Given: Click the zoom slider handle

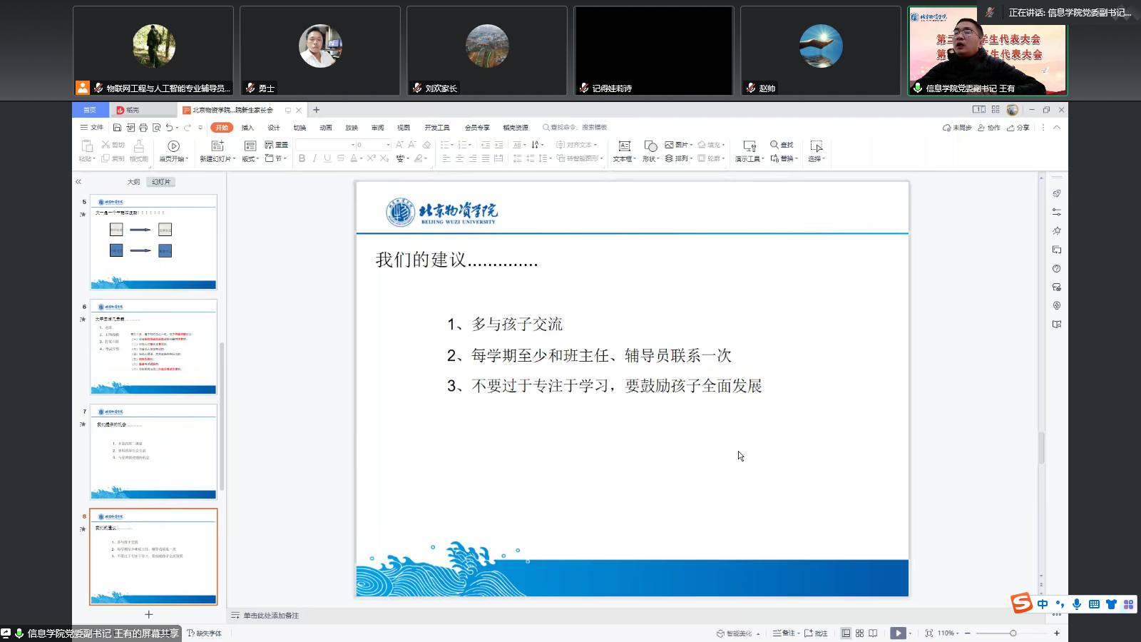Looking at the screenshot, I should click(x=1013, y=633).
